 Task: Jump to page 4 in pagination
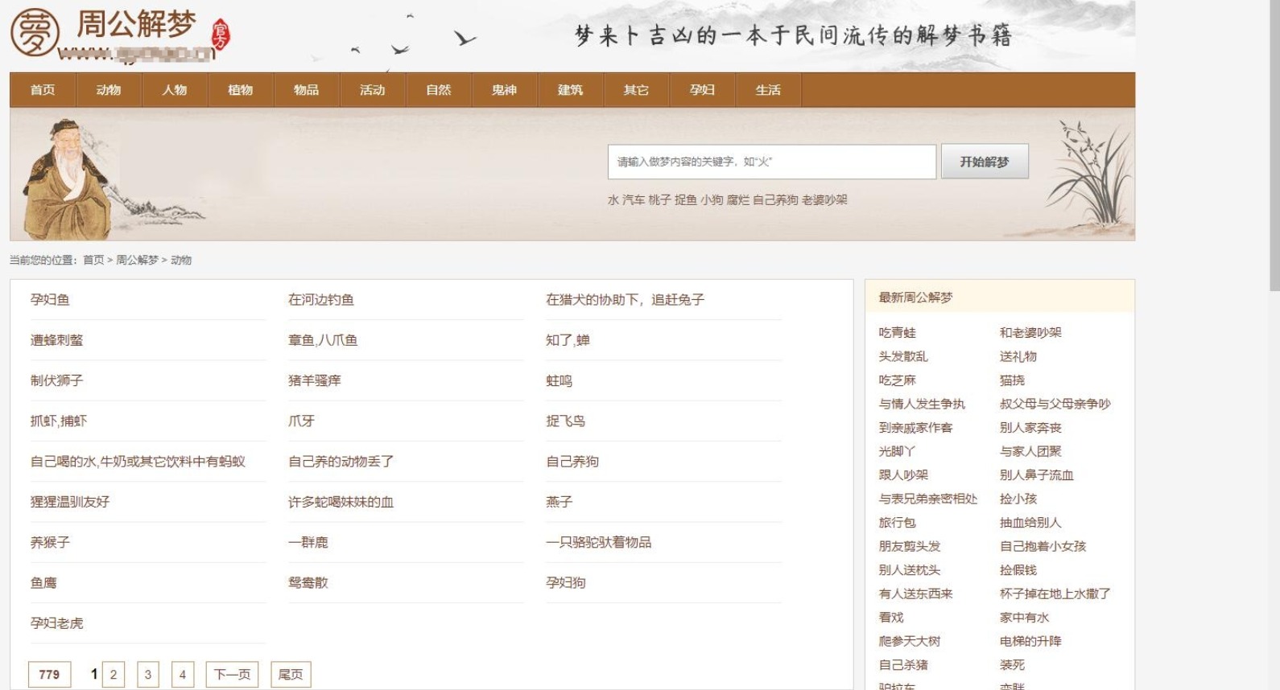click(183, 675)
